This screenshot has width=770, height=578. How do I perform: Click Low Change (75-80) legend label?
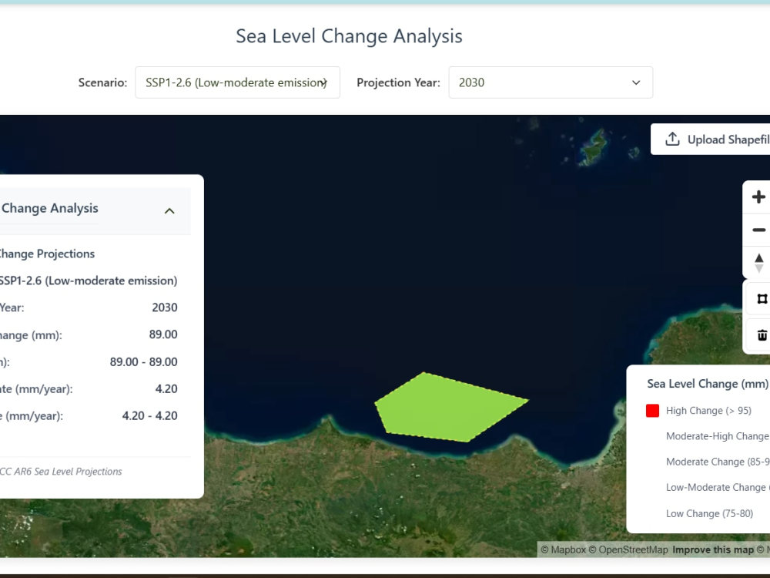click(710, 513)
